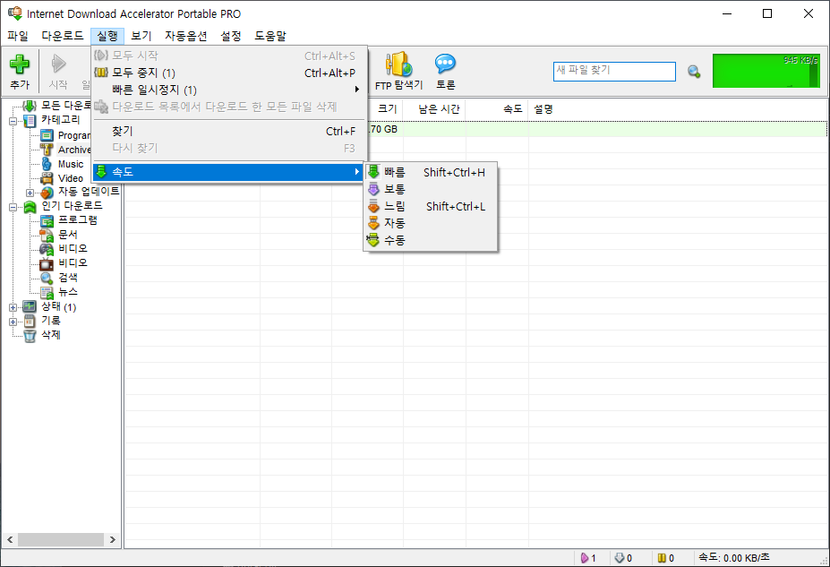Image resolution: width=830 pixels, height=567 pixels.
Task: Open the 다운로드 menu
Action: click(63, 36)
